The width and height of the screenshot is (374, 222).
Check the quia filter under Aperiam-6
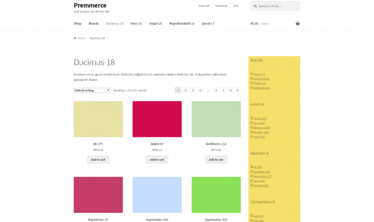point(252,181)
